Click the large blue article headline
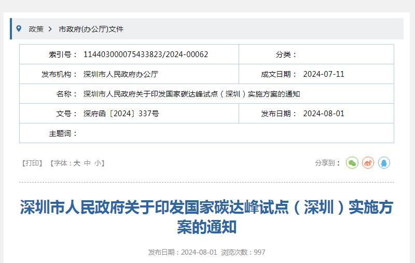The height and width of the screenshot is (263, 415). click(x=206, y=217)
